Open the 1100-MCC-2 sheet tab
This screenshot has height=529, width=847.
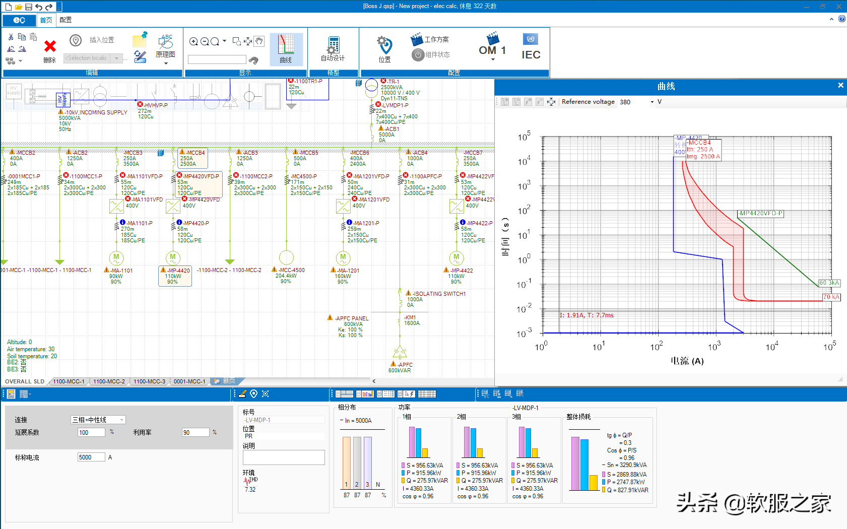(x=109, y=381)
